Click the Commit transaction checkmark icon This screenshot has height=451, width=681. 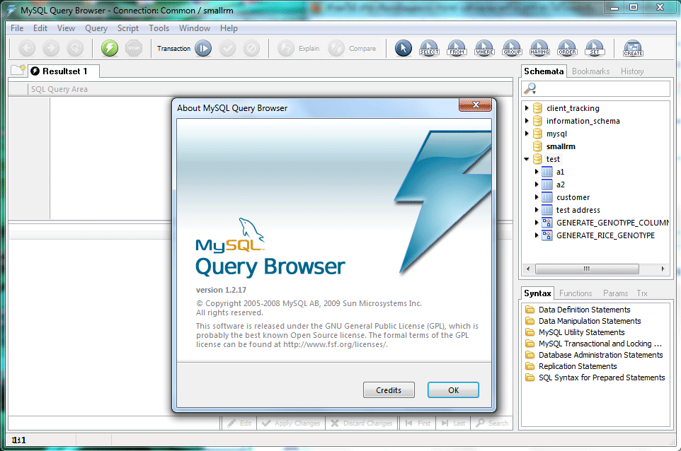pos(227,48)
